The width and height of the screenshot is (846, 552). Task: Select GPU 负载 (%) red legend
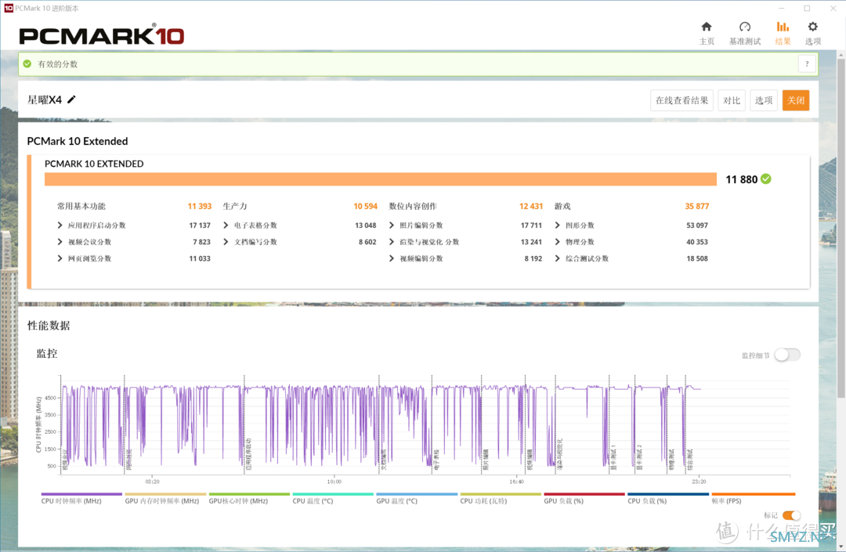(x=584, y=499)
